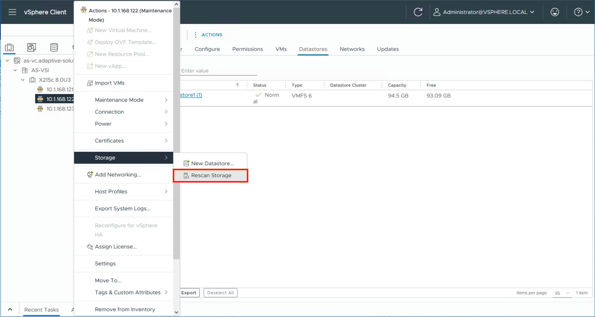595x317 pixels.
Task: Click the refresh icon in top bar
Action: 418,12
